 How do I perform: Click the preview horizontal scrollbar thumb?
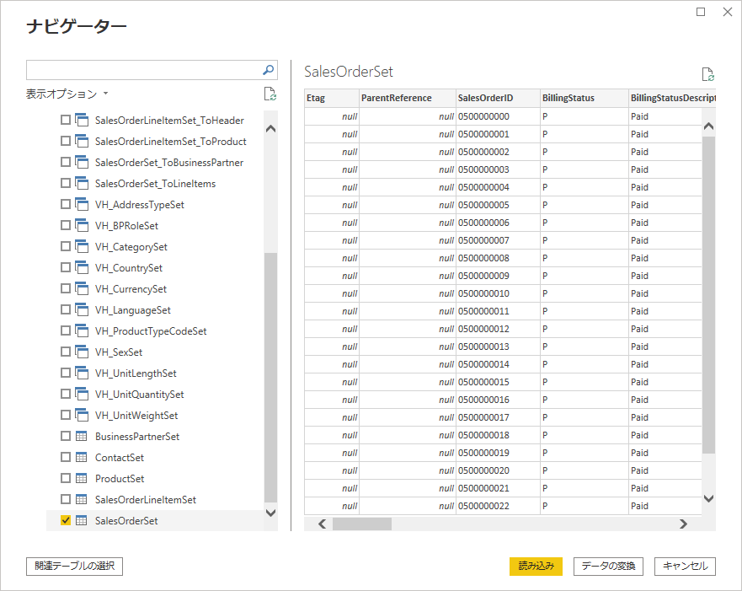362,524
